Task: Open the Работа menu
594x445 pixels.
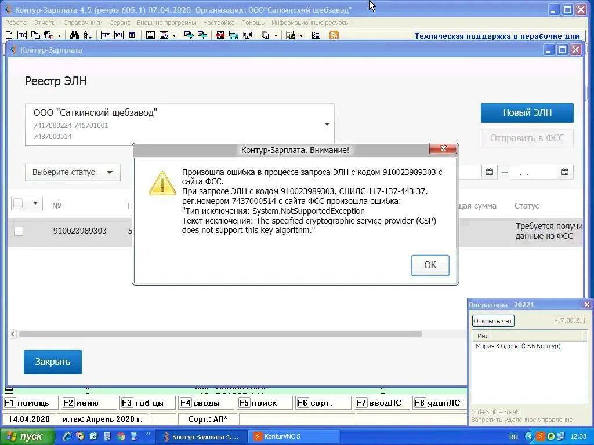Action: [x=16, y=23]
